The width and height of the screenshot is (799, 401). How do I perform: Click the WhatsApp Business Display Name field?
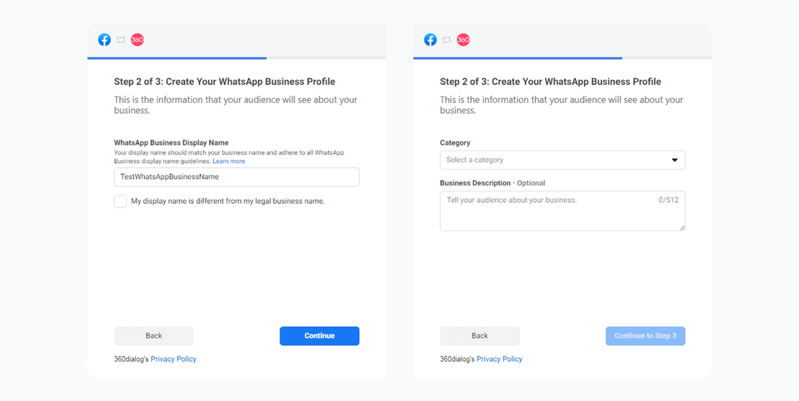coord(236,177)
